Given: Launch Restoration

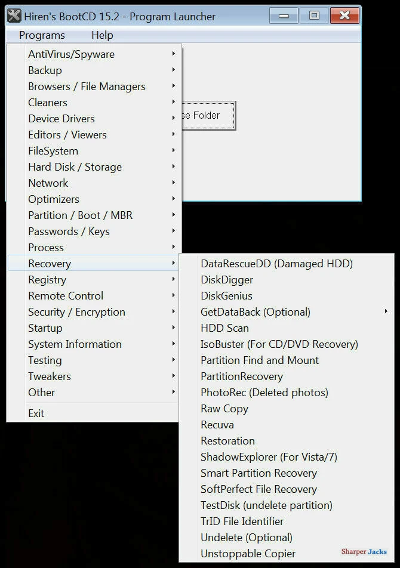Looking at the screenshot, I should coord(286,441).
